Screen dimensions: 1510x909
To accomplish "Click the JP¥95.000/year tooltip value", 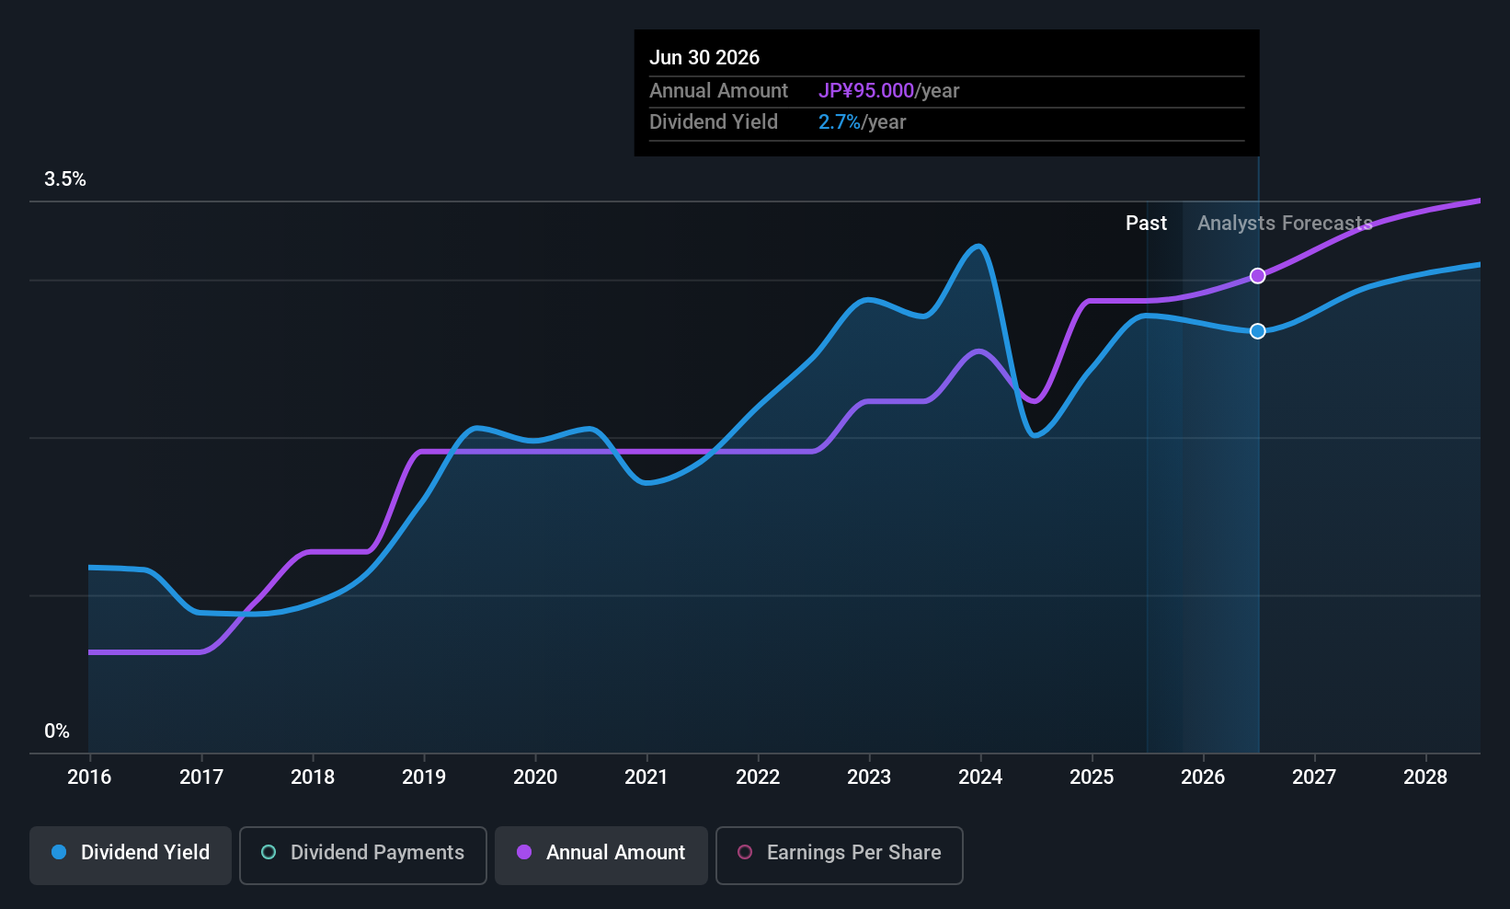I will click(x=888, y=91).
